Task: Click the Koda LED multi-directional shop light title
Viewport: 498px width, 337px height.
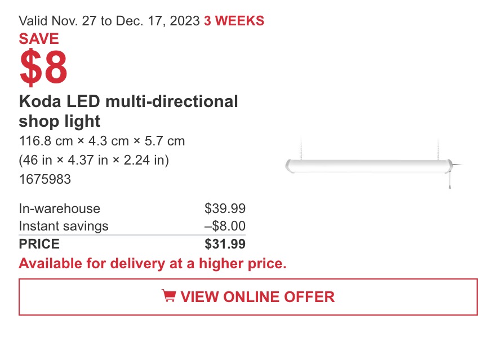Action: click(x=128, y=111)
